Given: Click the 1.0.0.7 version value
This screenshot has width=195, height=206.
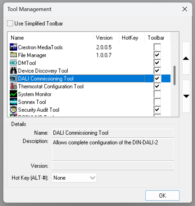Looking at the screenshot, I should point(104,55).
